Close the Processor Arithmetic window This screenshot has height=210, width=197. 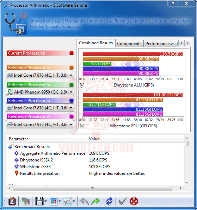186,4
